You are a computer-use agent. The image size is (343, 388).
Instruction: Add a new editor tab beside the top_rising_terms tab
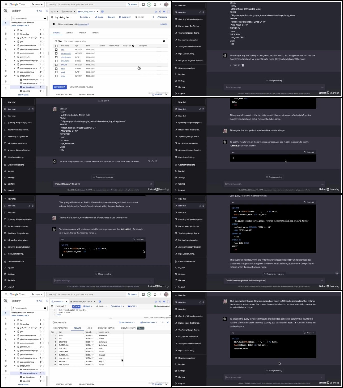102,12
